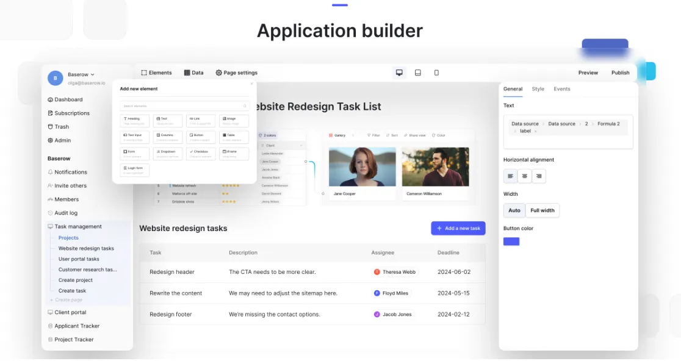Expand Client portal application
Image resolution: width=681 pixels, height=361 pixels.
67,312
